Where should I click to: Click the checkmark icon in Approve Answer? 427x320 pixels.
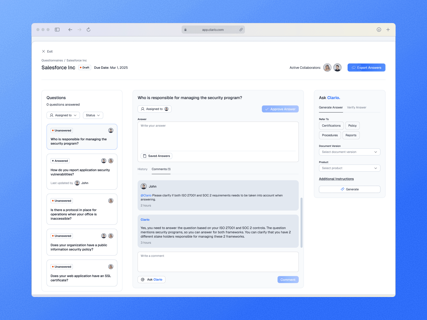[267, 109]
